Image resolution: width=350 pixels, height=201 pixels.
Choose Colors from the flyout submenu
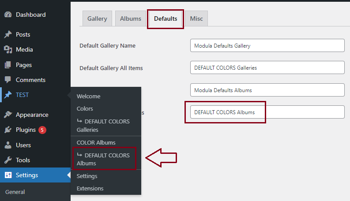click(85, 108)
